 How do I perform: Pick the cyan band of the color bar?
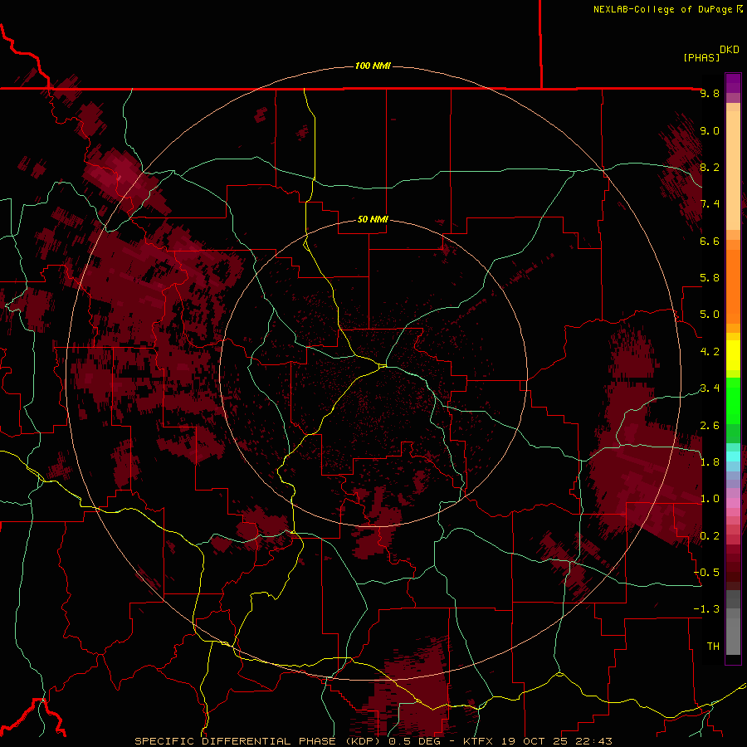click(x=733, y=456)
